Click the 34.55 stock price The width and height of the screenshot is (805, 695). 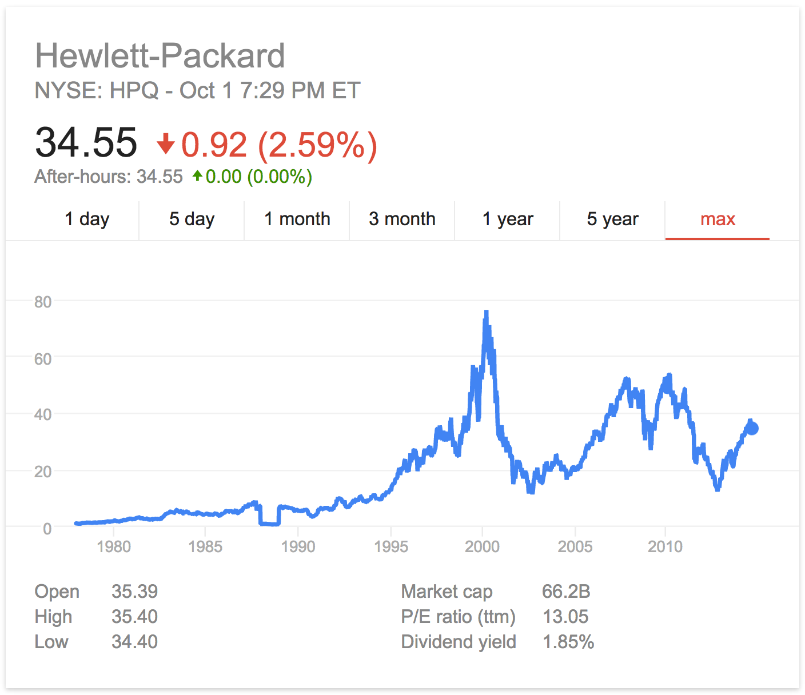point(86,142)
